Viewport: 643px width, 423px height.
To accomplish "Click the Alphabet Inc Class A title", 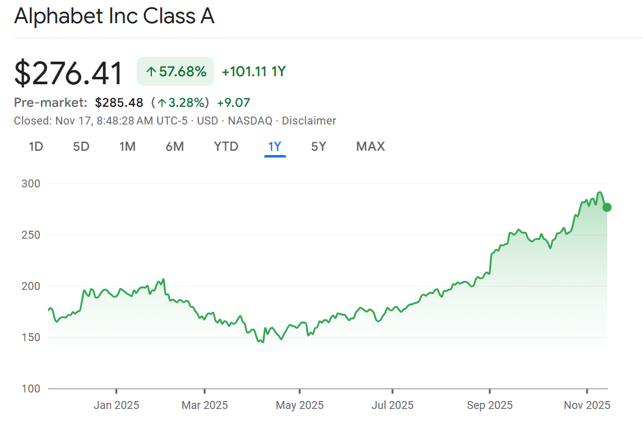I will click(114, 16).
